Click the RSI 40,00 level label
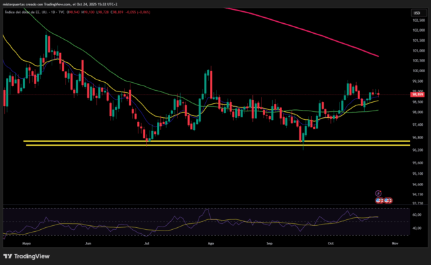The width and height of the screenshot is (431, 265). (417, 229)
